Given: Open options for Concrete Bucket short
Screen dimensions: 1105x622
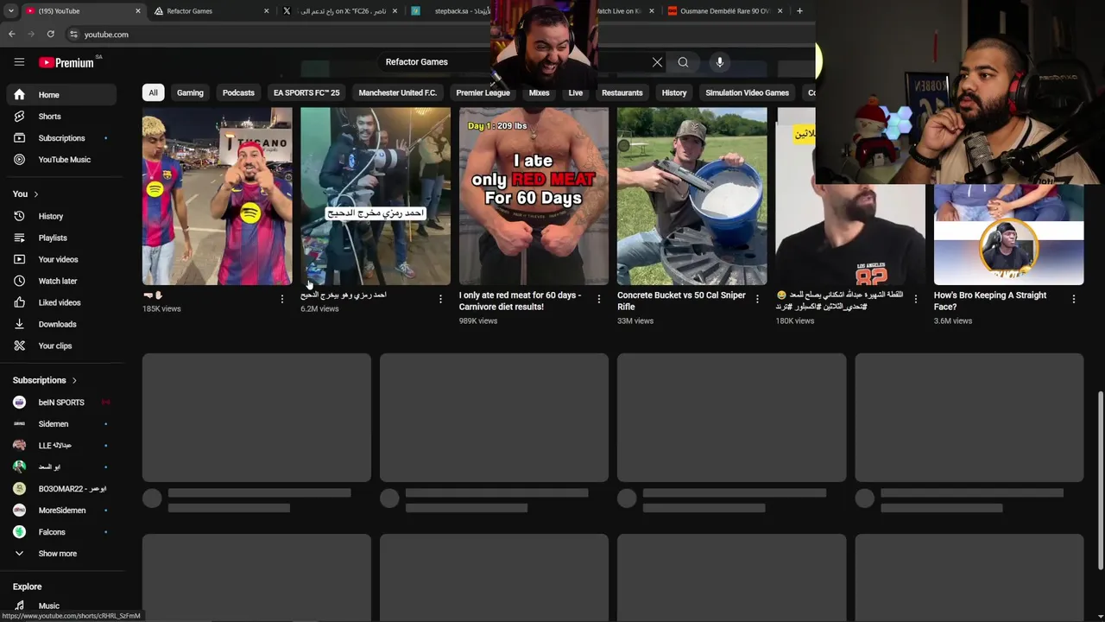Looking at the screenshot, I should click(x=757, y=299).
